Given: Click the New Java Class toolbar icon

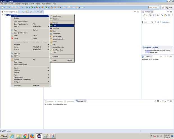Looking at the screenshot, I should coord(46,8).
